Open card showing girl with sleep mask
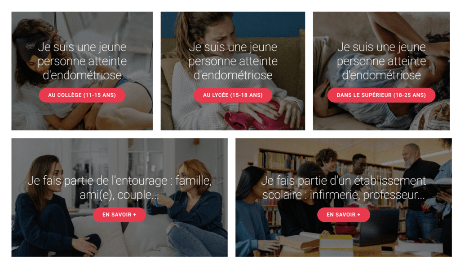This screenshot has width=460, height=264. point(82,71)
